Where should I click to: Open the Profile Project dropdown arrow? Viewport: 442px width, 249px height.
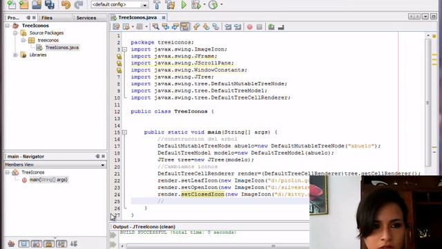click(222, 5)
